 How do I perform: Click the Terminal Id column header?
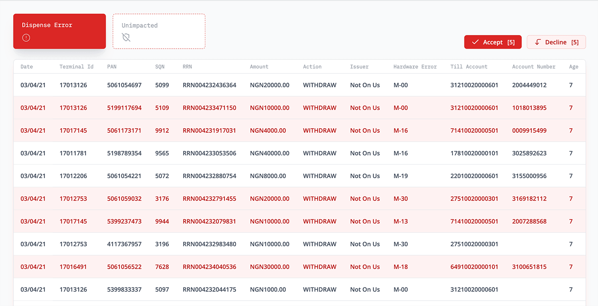pyautogui.click(x=77, y=67)
